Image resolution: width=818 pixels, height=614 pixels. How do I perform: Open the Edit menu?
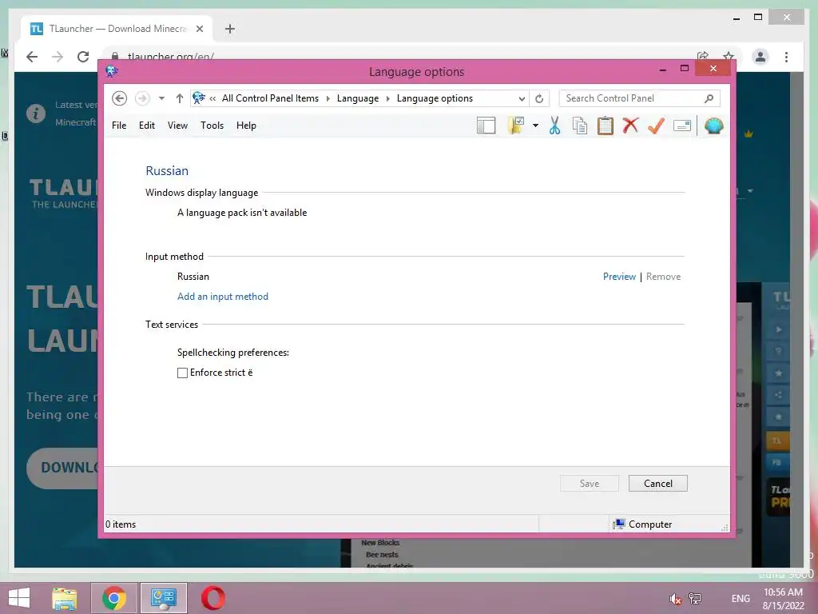click(x=147, y=126)
